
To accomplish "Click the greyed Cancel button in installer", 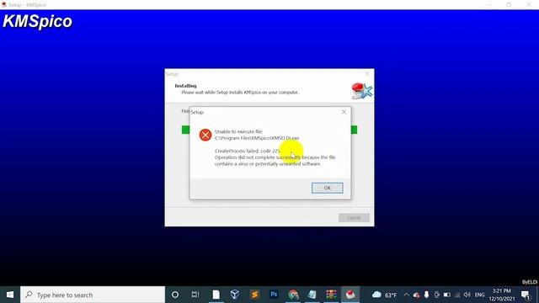I will point(354,217).
